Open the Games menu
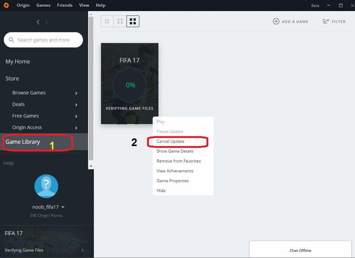The height and width of the screenshot is (258, 355). point(43,5)
